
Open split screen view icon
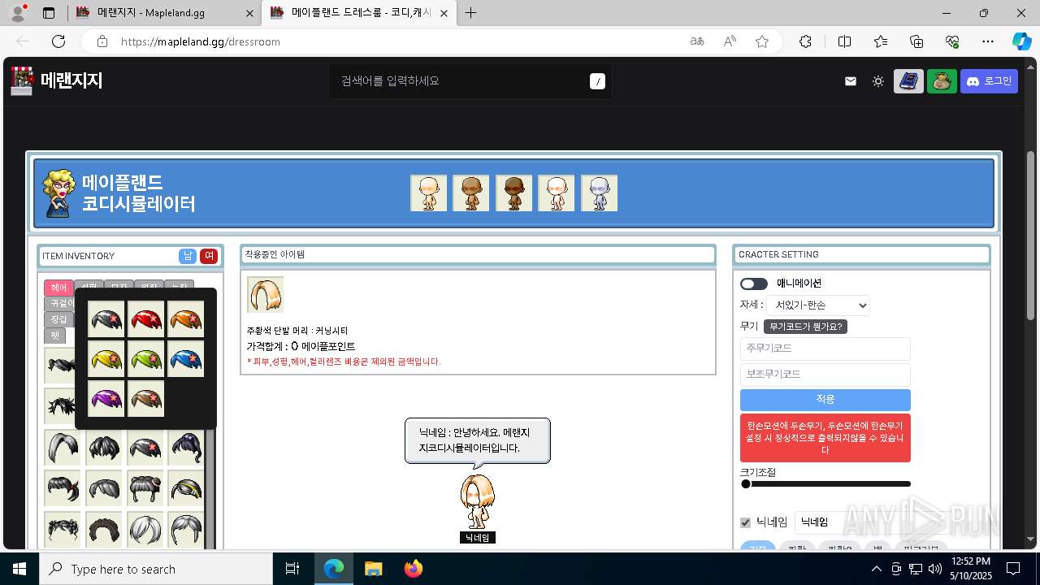[844, 41]
